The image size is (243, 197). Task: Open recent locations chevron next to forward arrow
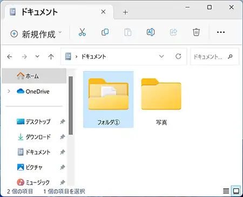pyautogui.click(x=37, y=57)
